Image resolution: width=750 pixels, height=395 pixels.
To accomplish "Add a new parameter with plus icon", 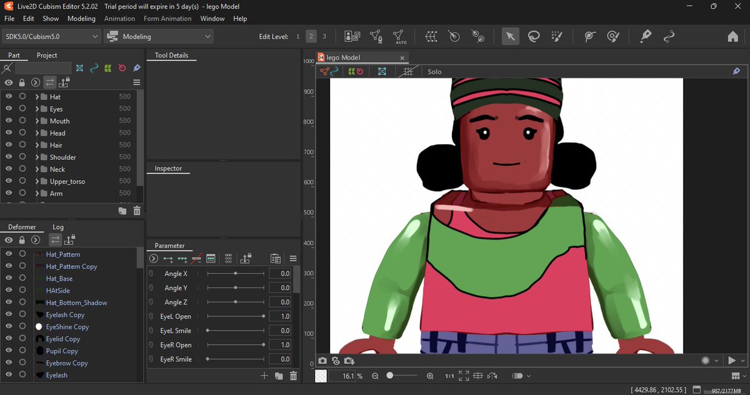I will [264, 376].
